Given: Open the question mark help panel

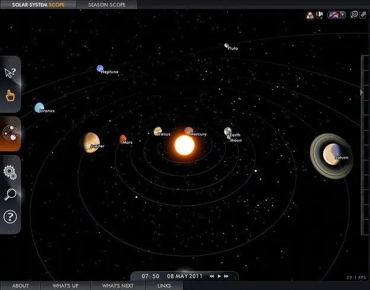Looking at the screenshot, I should 10,217.
